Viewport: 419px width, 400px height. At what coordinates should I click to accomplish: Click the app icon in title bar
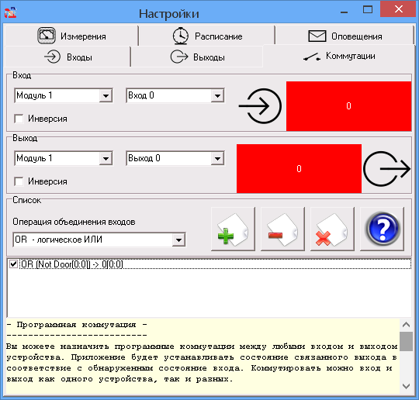(x=10, y=12)
